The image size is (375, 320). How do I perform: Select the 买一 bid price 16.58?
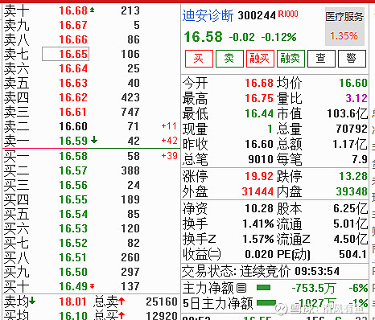point(73,156)
